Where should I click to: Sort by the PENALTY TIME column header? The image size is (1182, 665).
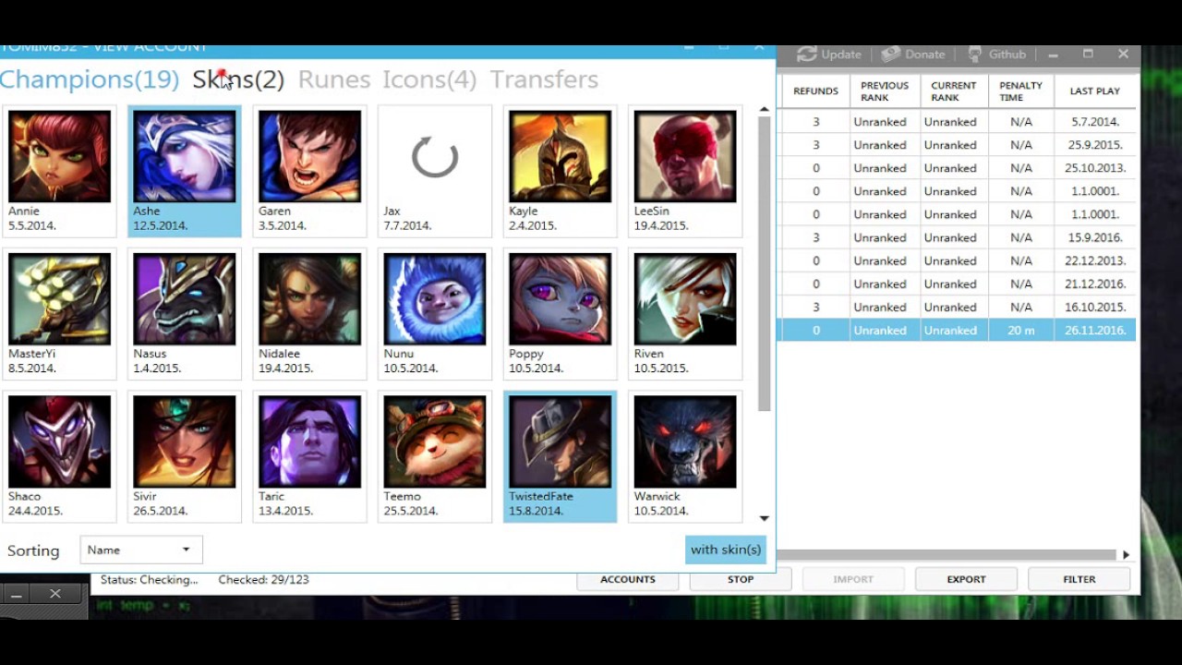click(1020, 91)
